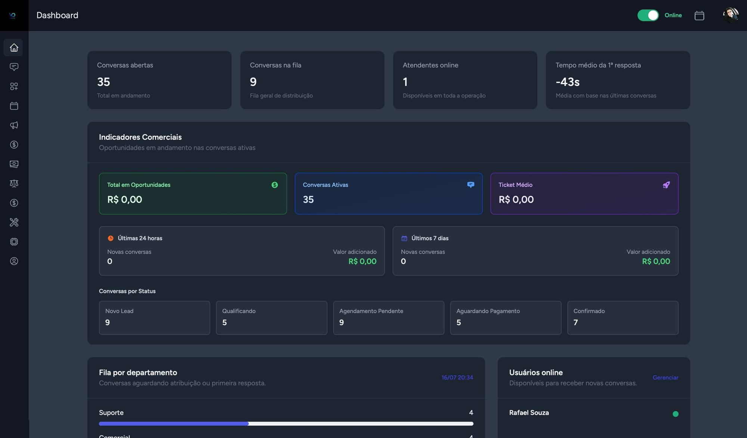
Task: Click the Gerenciar link in Usuários online
Action: coord(665,378)
